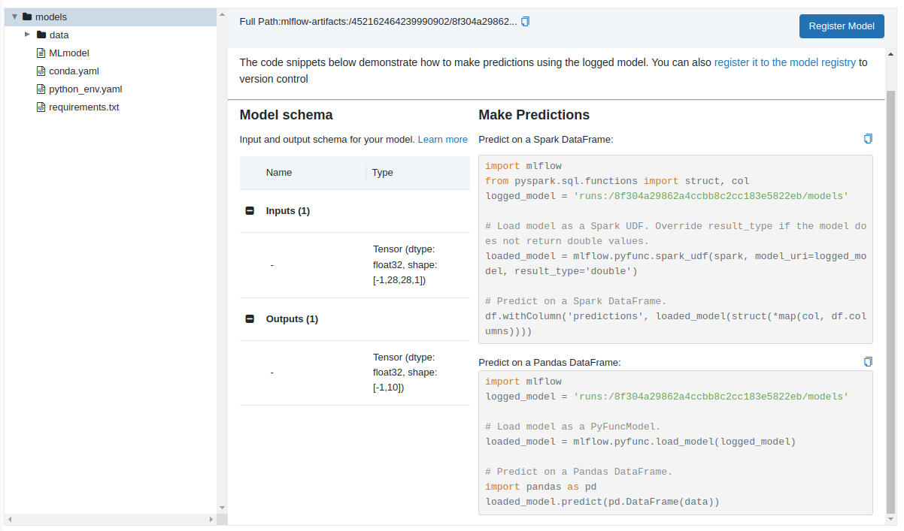Select the MLmodel file in tree
Screen dimensions: 904x531
pyautogui.click(x=69, y=53)
